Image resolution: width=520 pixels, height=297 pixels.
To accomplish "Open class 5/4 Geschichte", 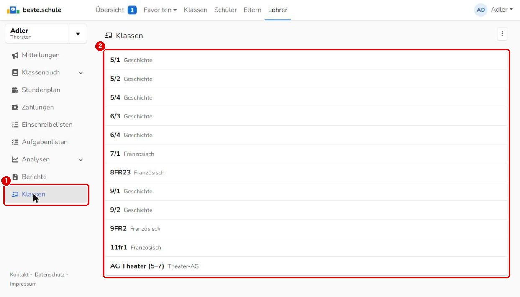I will (x=306, y=97).
